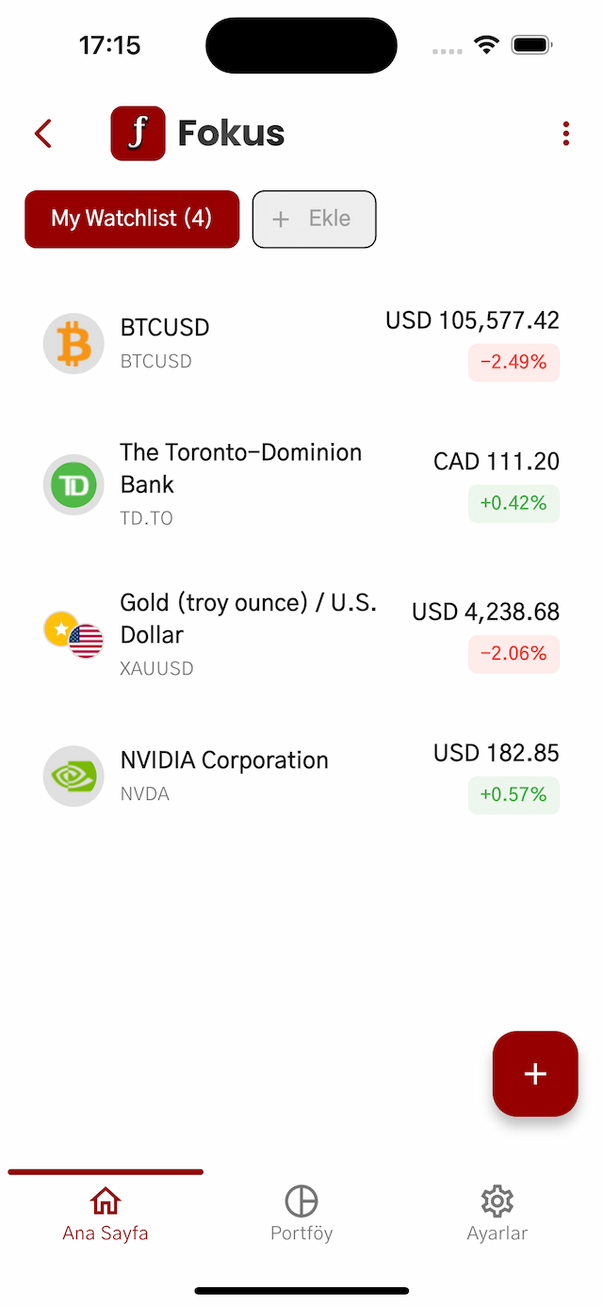Select the My Watchlist (4) tab

click(x=131, y=219)
